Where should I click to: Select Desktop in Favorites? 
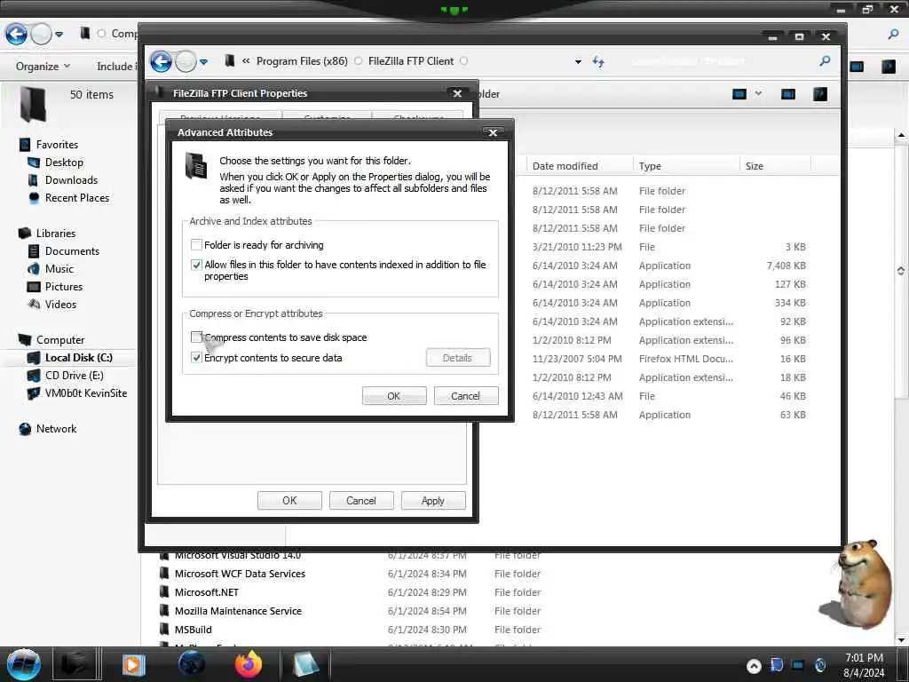coord(64,163)
